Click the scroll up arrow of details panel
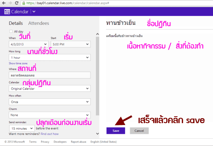Screen dimensions: 213x146 (97, 34)
